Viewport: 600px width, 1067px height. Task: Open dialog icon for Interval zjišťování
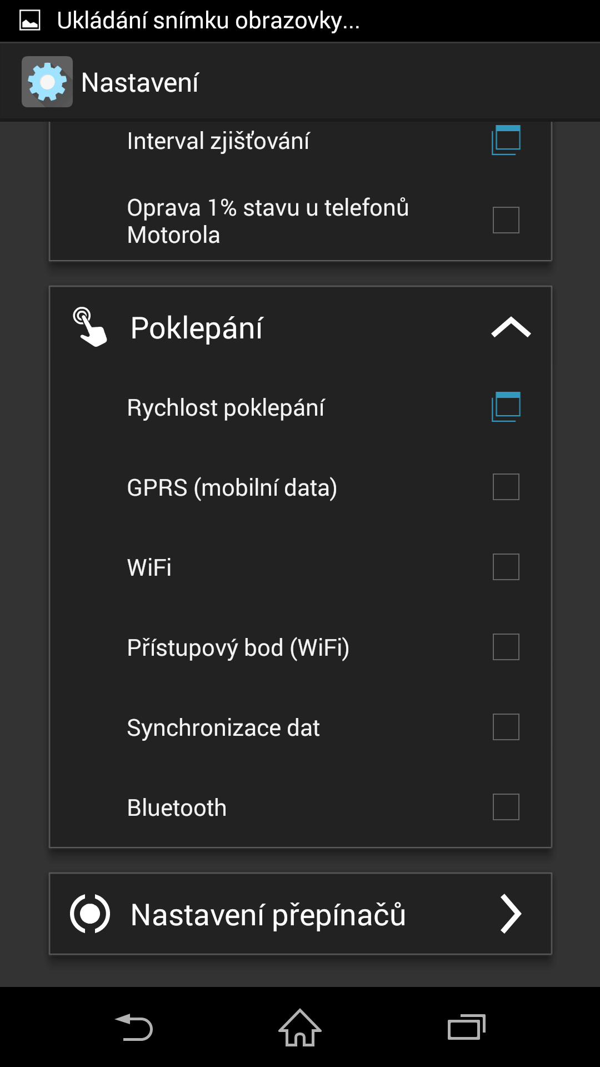pyautogui.click(x=506, y=140)
